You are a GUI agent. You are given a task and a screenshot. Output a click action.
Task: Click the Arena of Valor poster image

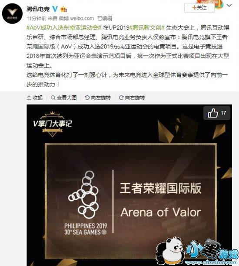pos(129,185)
